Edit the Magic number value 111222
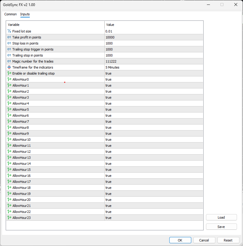The height and width of the screenshot is (246, 243). [x=111, y=61]
